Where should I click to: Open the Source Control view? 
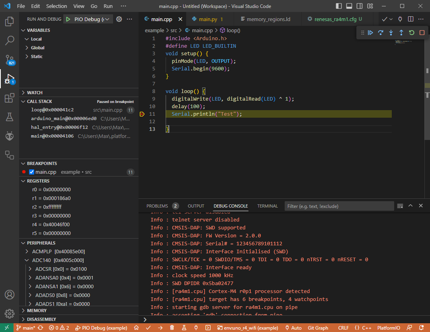(x=10, y=60)
